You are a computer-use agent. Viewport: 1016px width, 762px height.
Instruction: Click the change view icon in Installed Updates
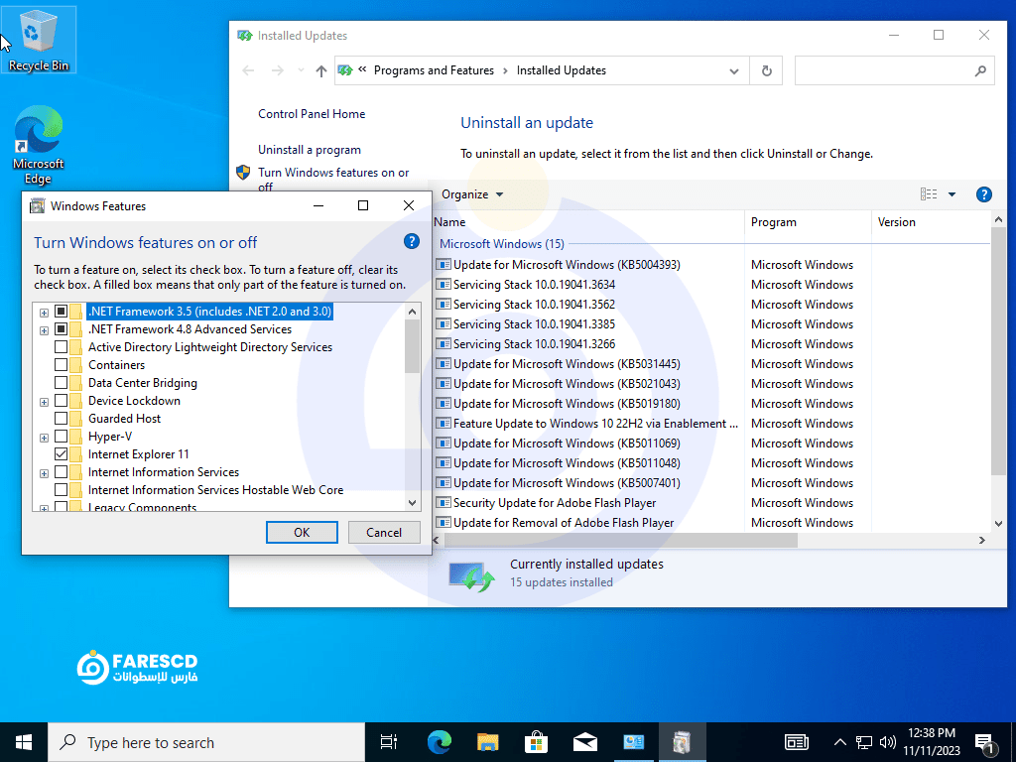tap(929, 194)
